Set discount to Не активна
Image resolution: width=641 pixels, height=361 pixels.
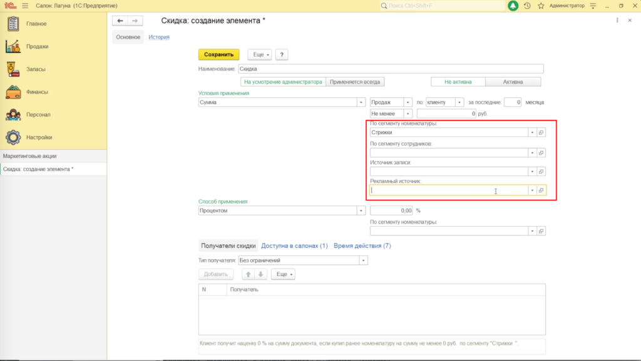458,82
